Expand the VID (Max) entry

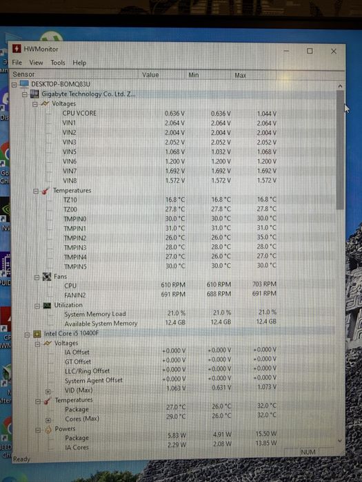(x=48, y=392)
